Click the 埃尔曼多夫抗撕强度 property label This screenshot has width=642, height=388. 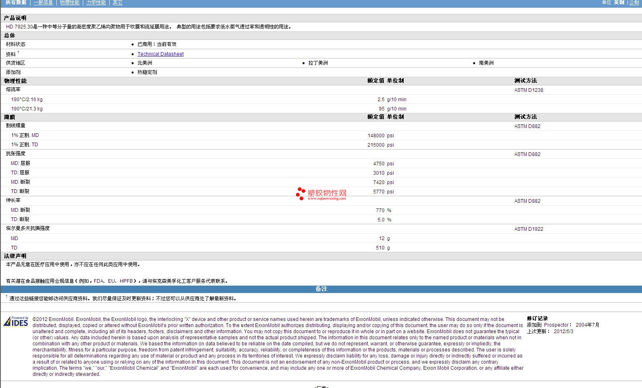coord(28,228)
